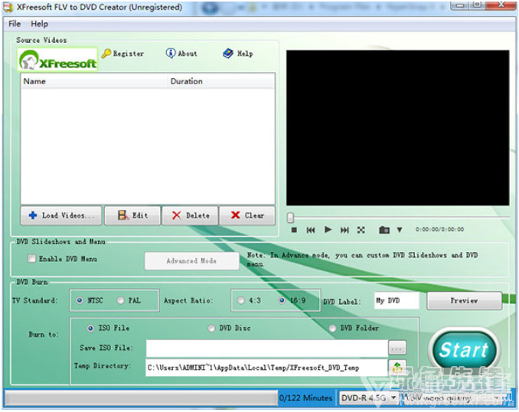
Task: Stop video playback
Action: 294,230
